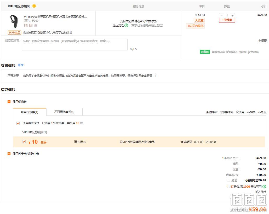The width and height of the screenshot is (269, 214).
Task: Click the 苏宁益品 tag
Action: (x=14, y=33)
